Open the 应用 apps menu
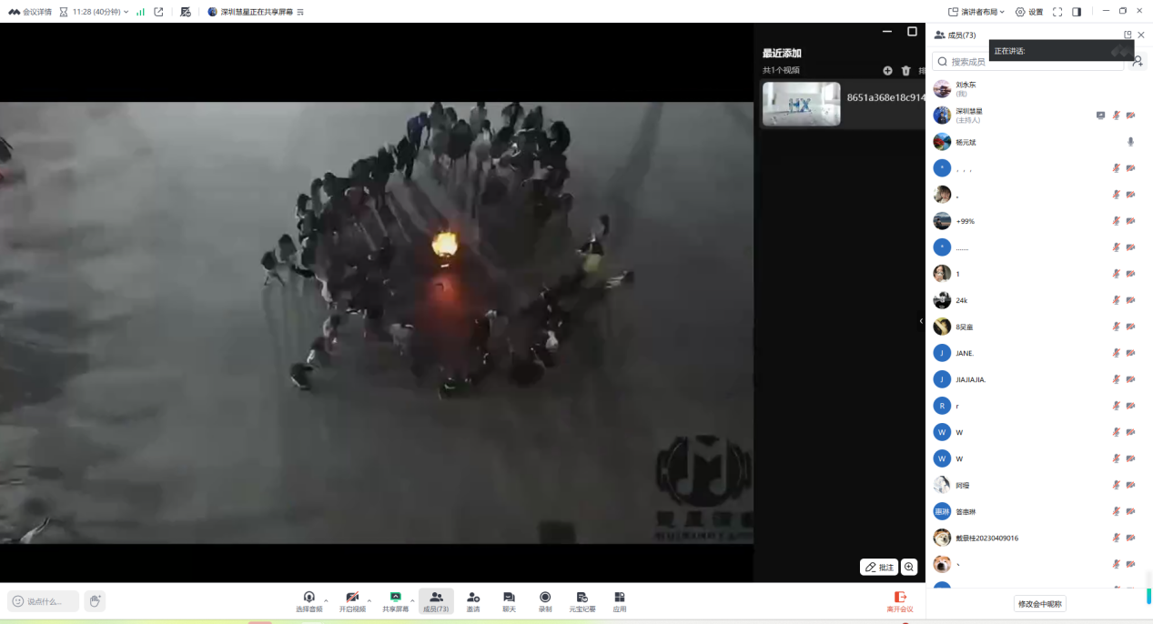The image size is (1153, 624). click(620, 600)
